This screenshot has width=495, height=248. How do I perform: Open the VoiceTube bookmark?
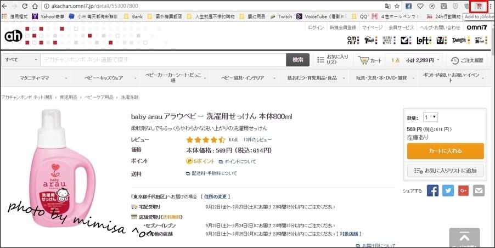tap(322, 16)
